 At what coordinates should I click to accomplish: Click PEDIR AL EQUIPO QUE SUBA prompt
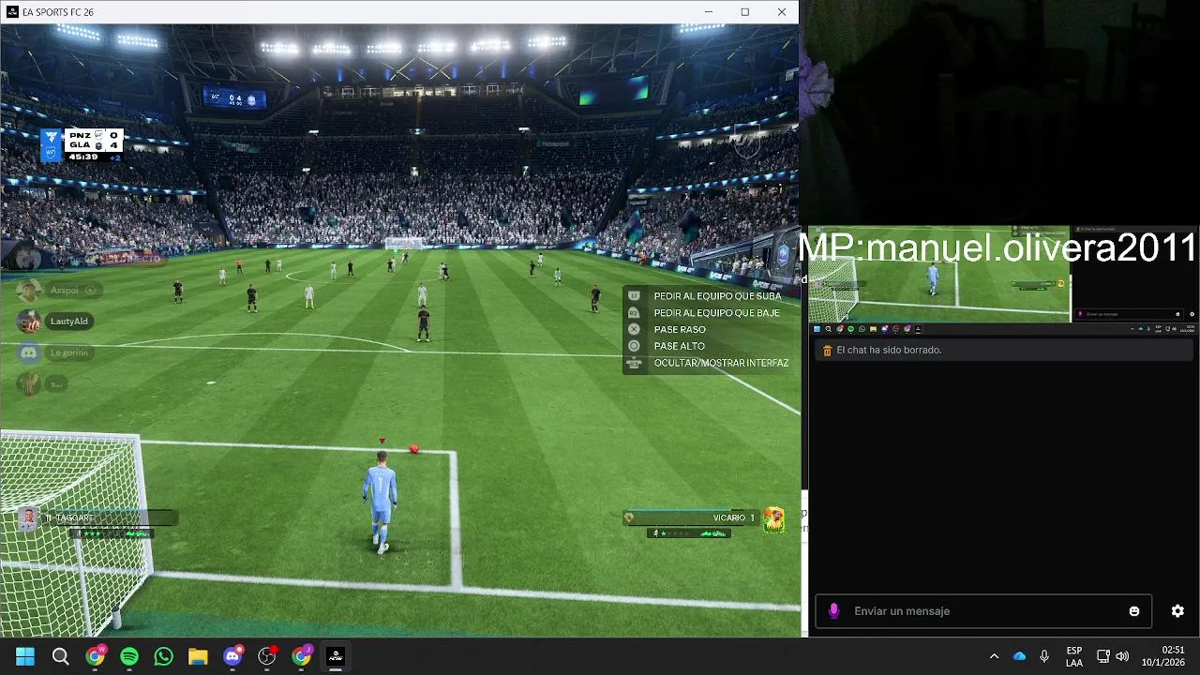click(x=717, y=296)
